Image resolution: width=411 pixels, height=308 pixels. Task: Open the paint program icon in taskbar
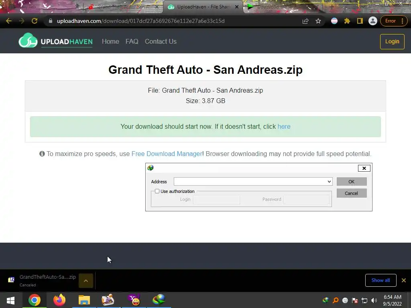(x=108, y=300)
